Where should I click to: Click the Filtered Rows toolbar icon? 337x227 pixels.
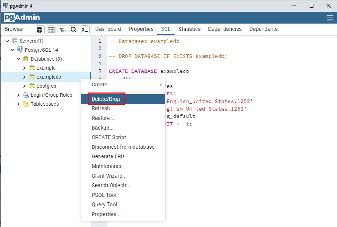coord(62,30)
